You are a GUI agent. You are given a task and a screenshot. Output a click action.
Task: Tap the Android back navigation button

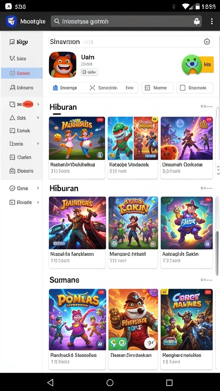tap(50, 382)
